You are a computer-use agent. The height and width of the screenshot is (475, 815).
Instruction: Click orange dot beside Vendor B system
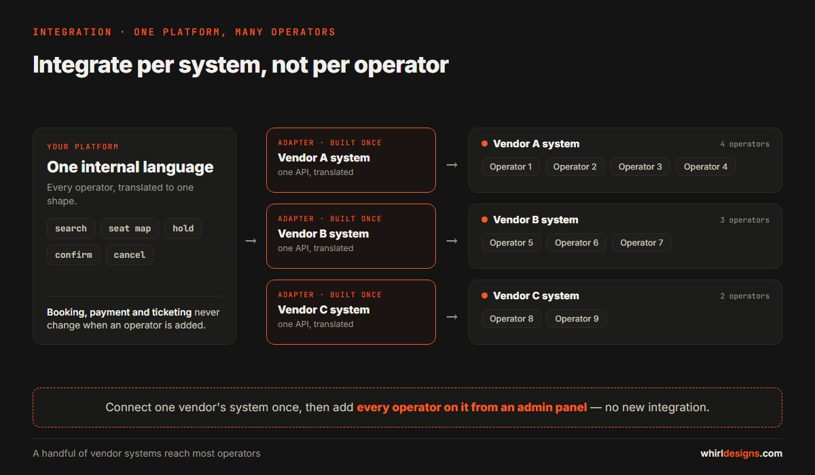pos(485,220)
